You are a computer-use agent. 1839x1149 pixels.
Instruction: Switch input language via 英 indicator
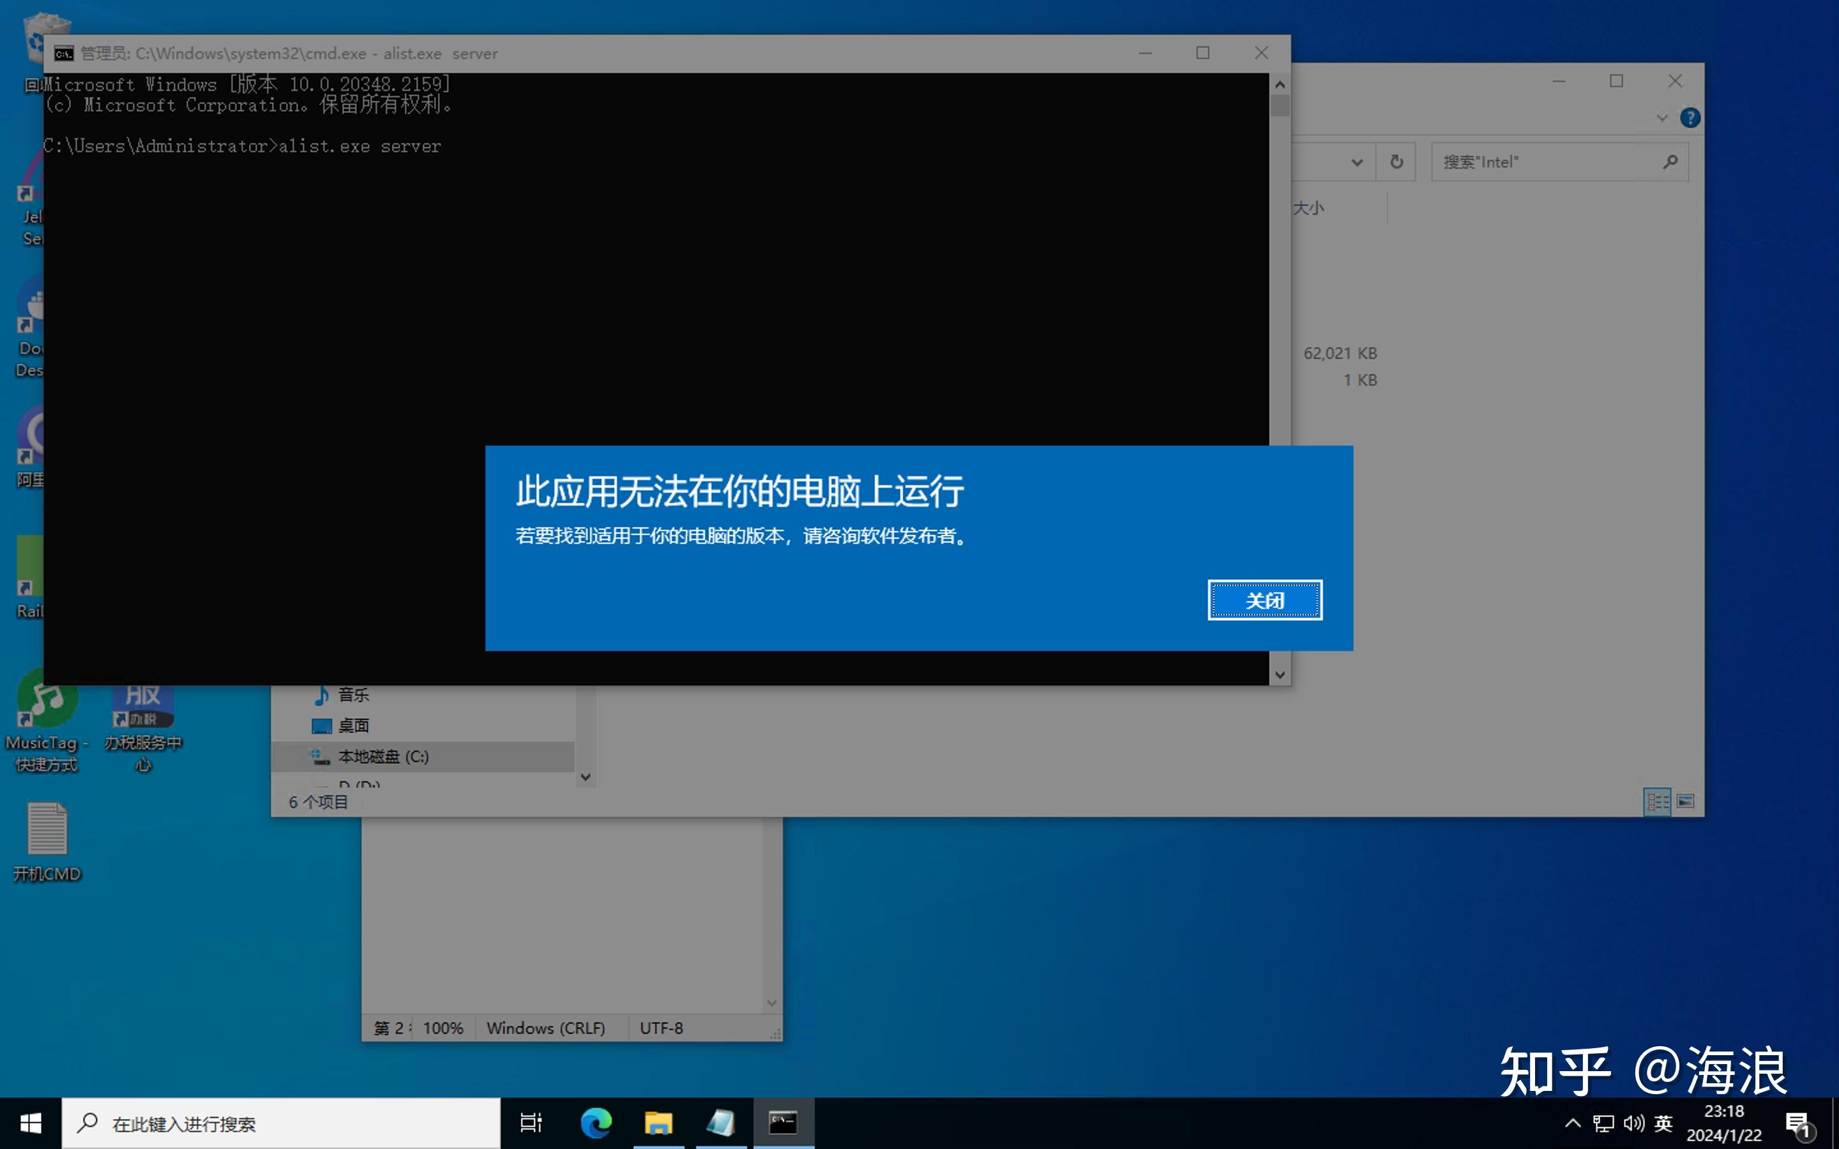(x=1663, y=1123)
